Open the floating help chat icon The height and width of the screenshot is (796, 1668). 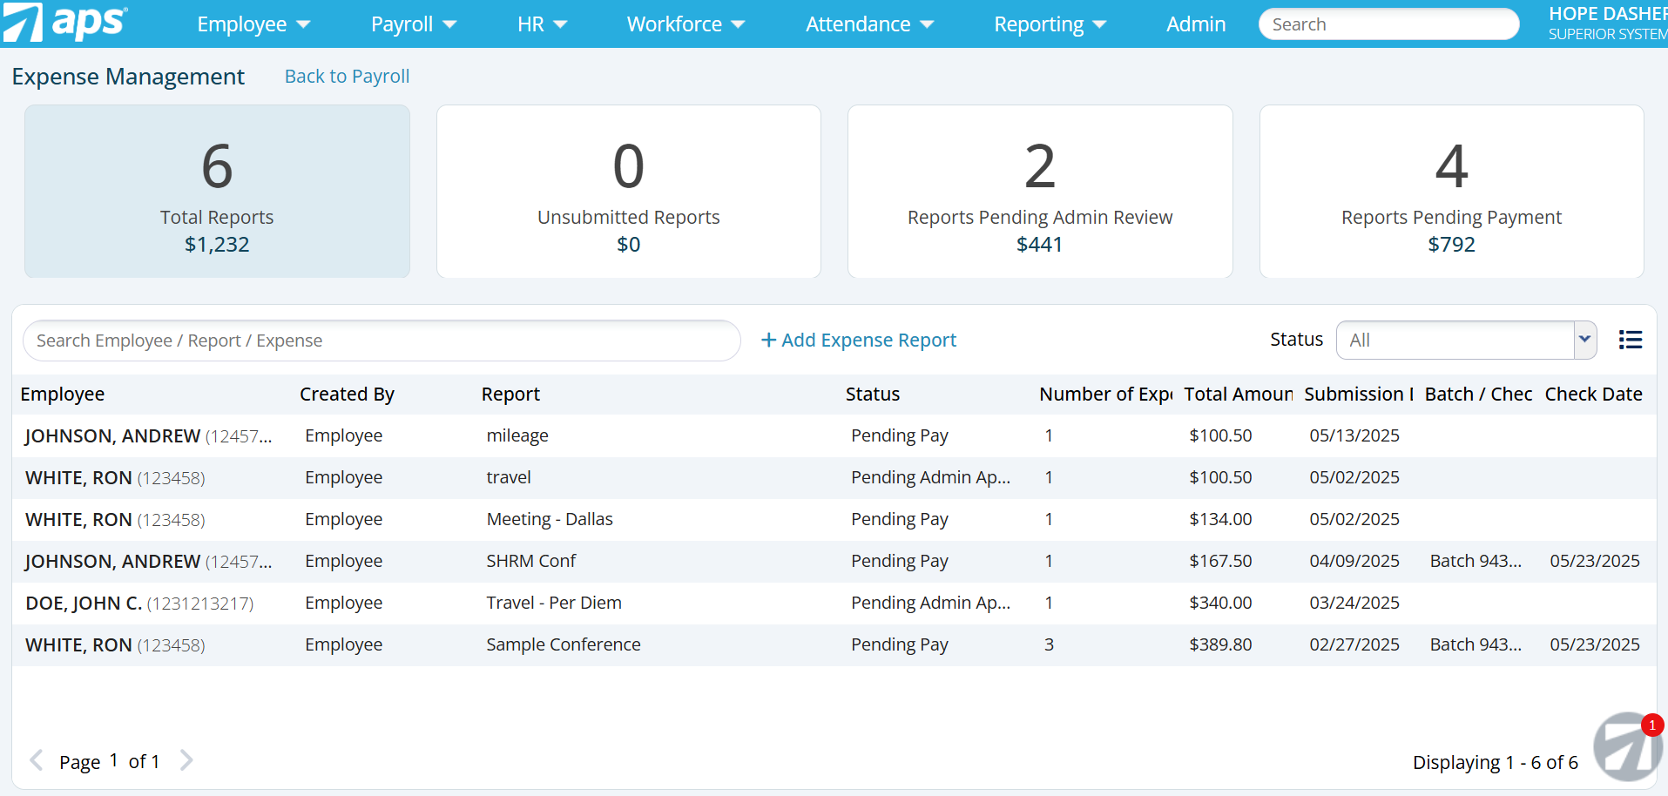[1626, 746]
